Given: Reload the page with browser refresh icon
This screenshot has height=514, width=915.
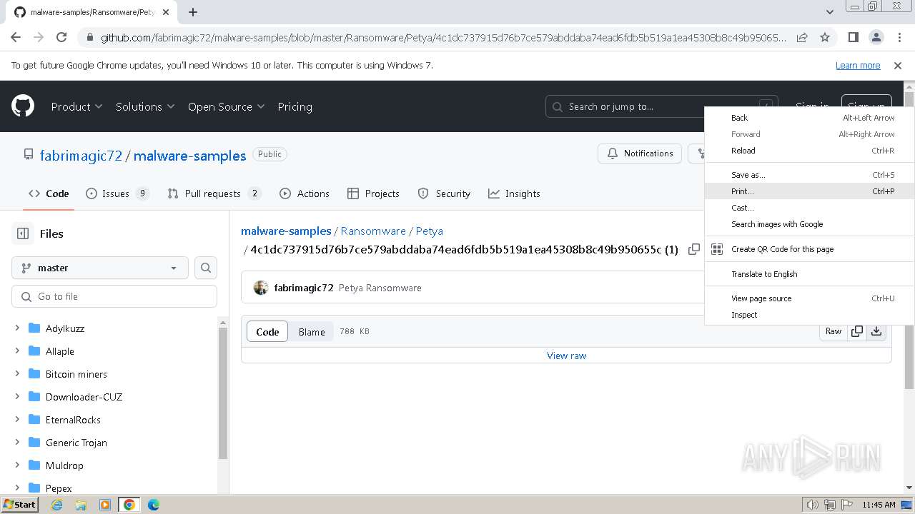Looking at the screenshot, I should 61,37.
